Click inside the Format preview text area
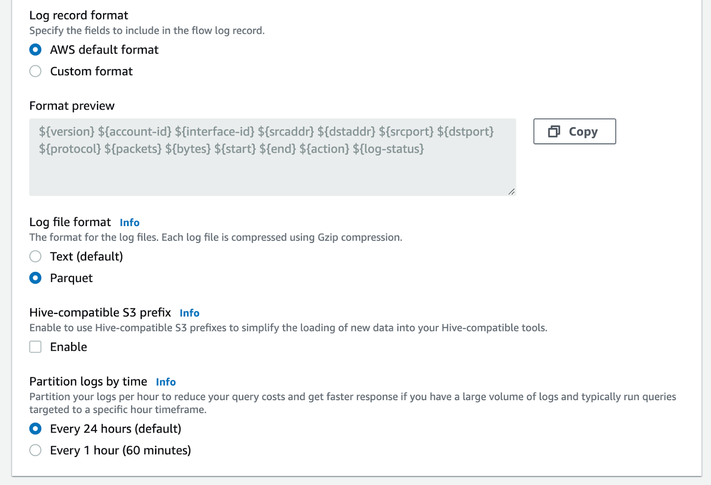Screen dimensions: 711x485 (x=272, y=171)
